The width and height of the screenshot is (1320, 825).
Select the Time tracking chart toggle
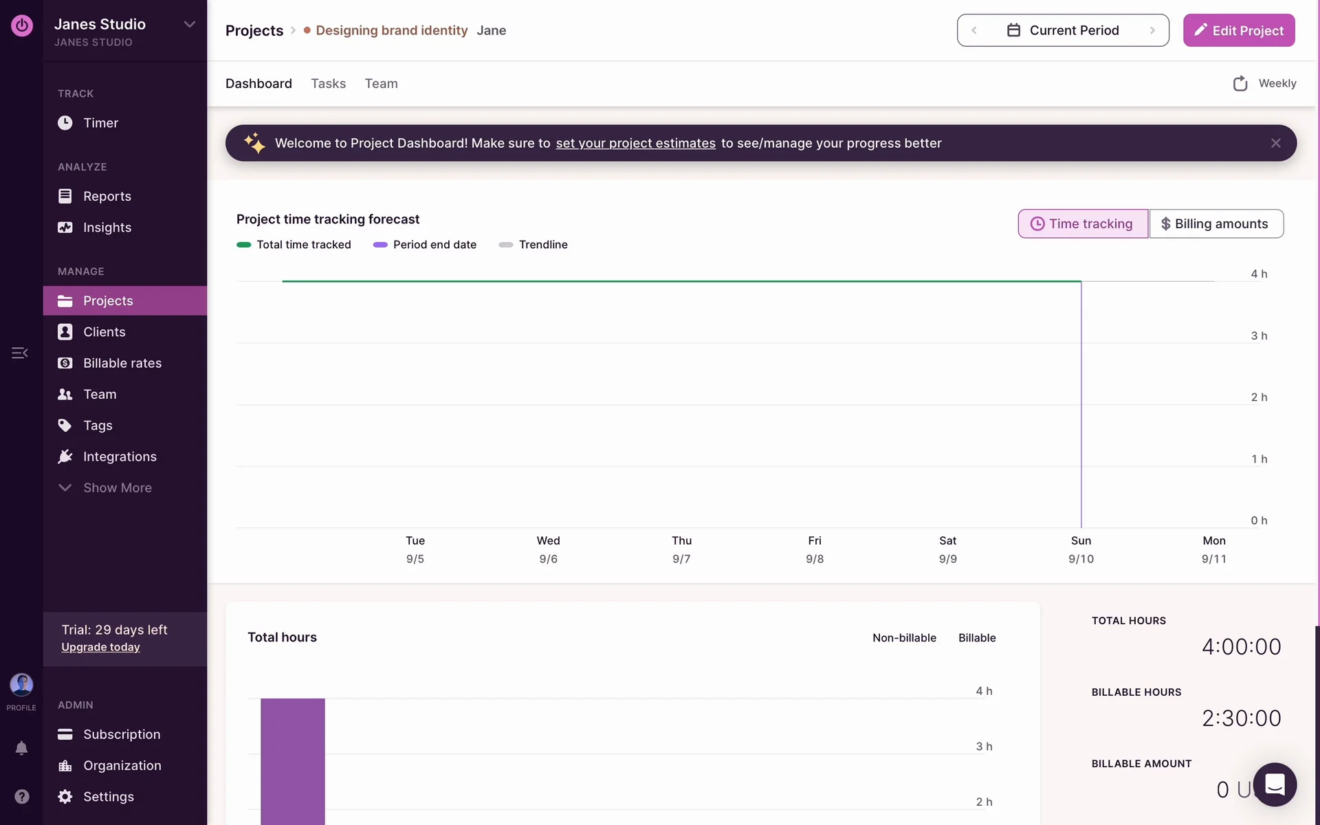point(1082,223)
